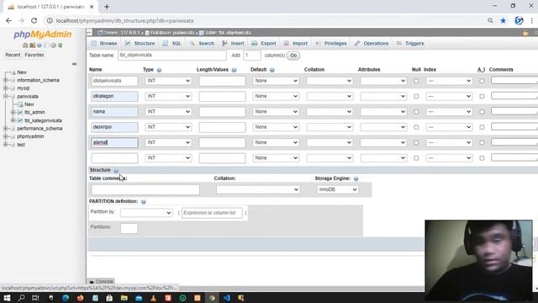The height and width of the screenshot is (303, 538).
Task: Open VLC media player from taskbar
Action: (153, 298)
